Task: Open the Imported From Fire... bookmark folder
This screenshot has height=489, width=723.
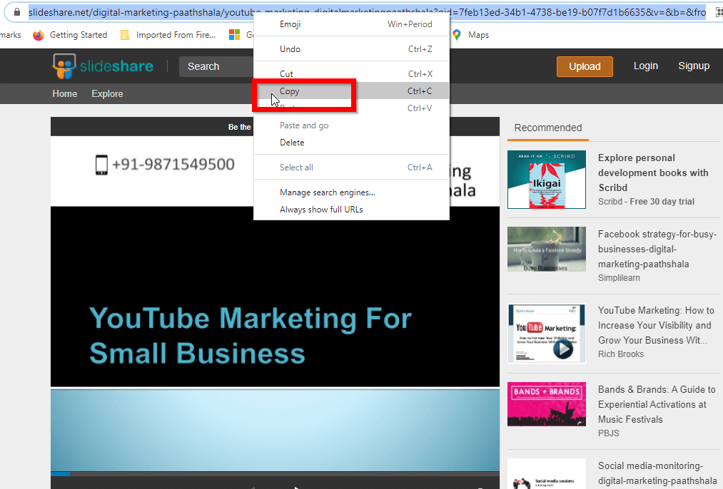Action: 168,35
